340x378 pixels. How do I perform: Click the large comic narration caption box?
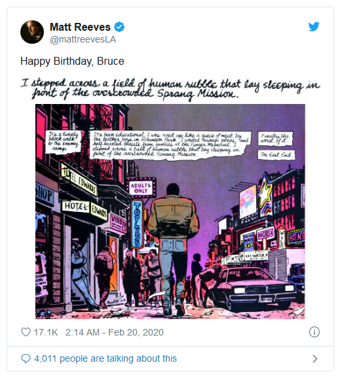click(170, 145)
